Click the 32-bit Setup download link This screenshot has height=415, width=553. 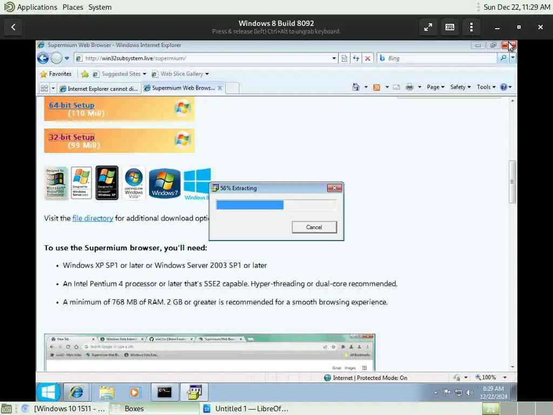(72, 137)
